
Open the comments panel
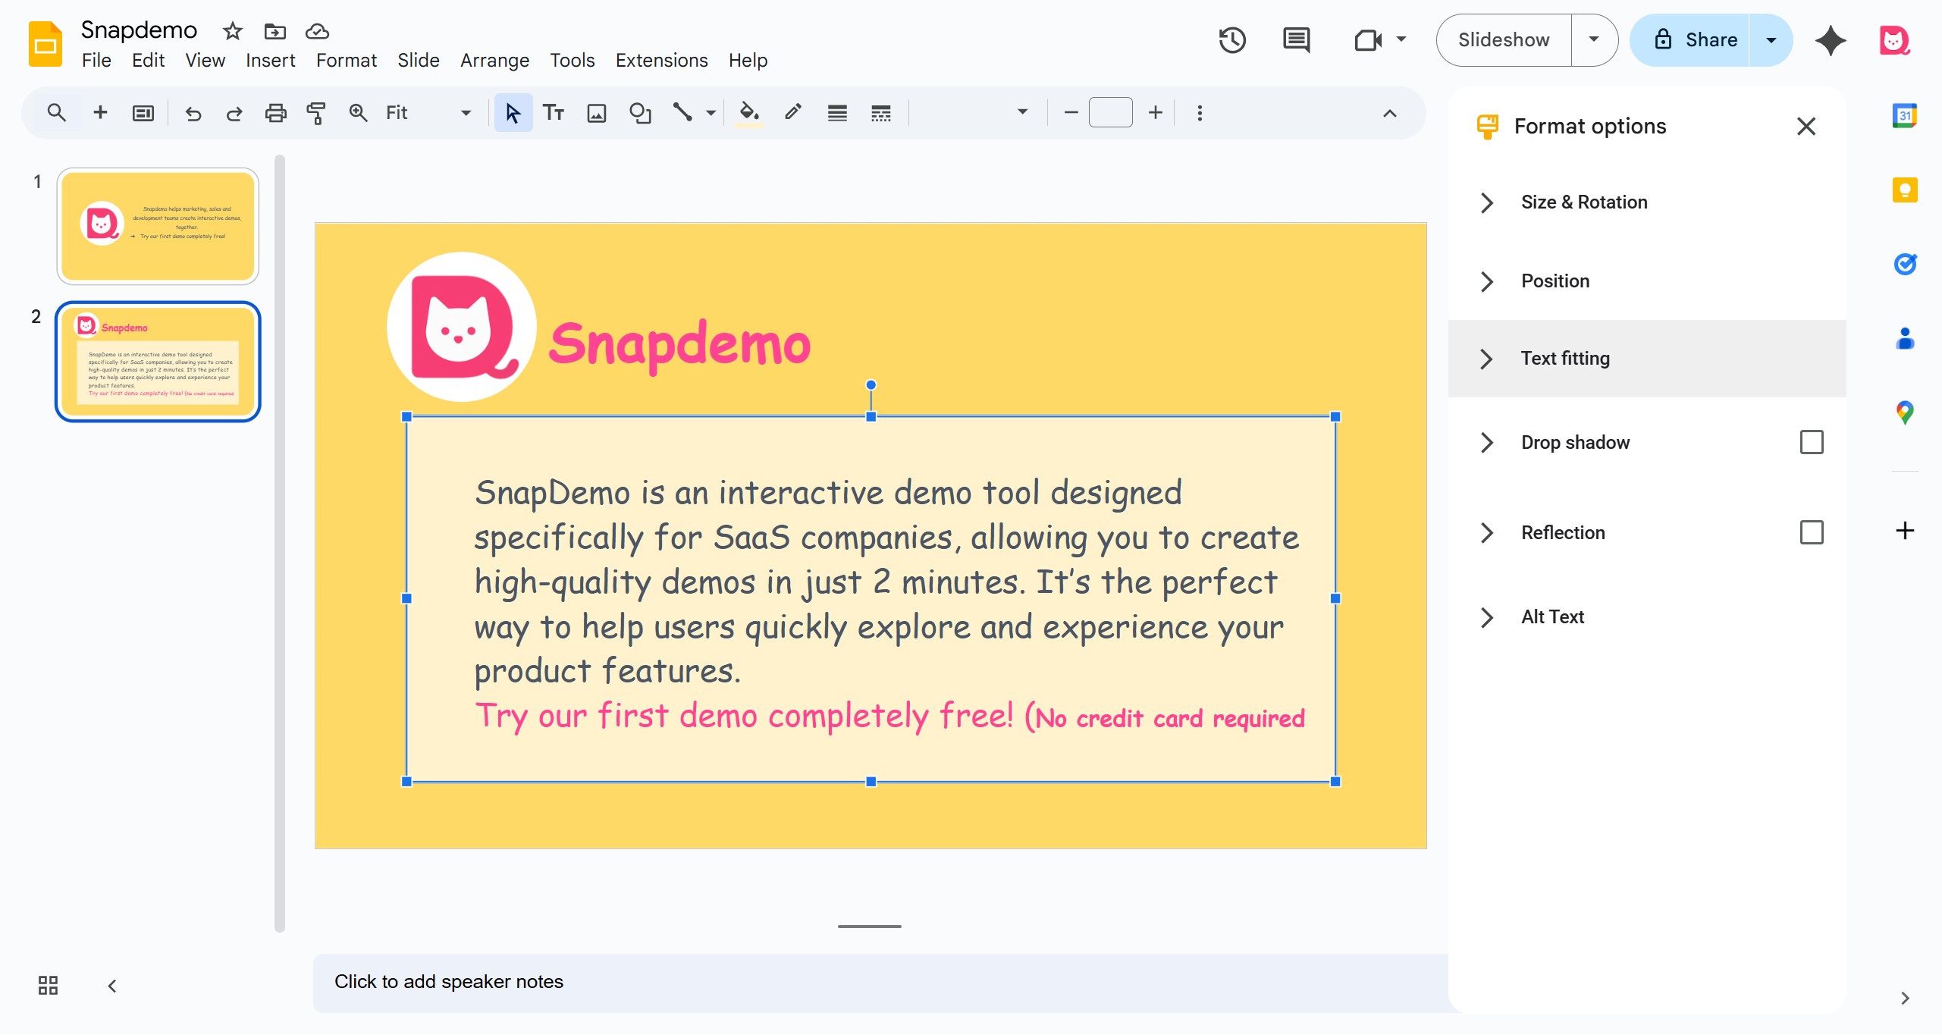(x=1297, y=40)
